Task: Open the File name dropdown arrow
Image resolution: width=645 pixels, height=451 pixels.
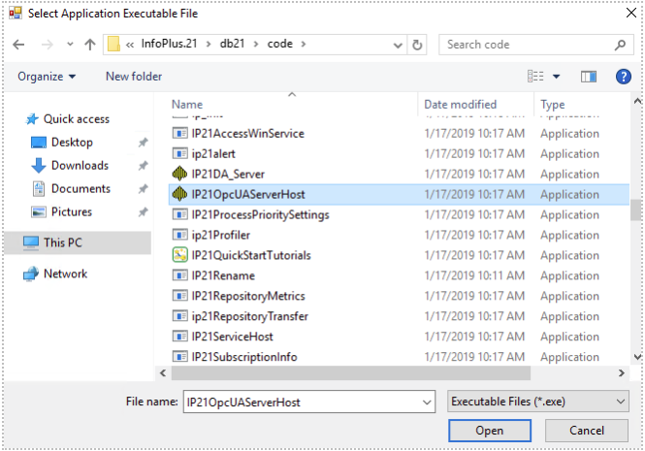Action: [x=427, y=403]
